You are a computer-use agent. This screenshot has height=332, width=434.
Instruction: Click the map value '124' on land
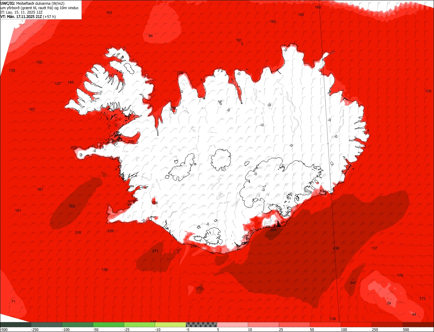coord(155,203)
